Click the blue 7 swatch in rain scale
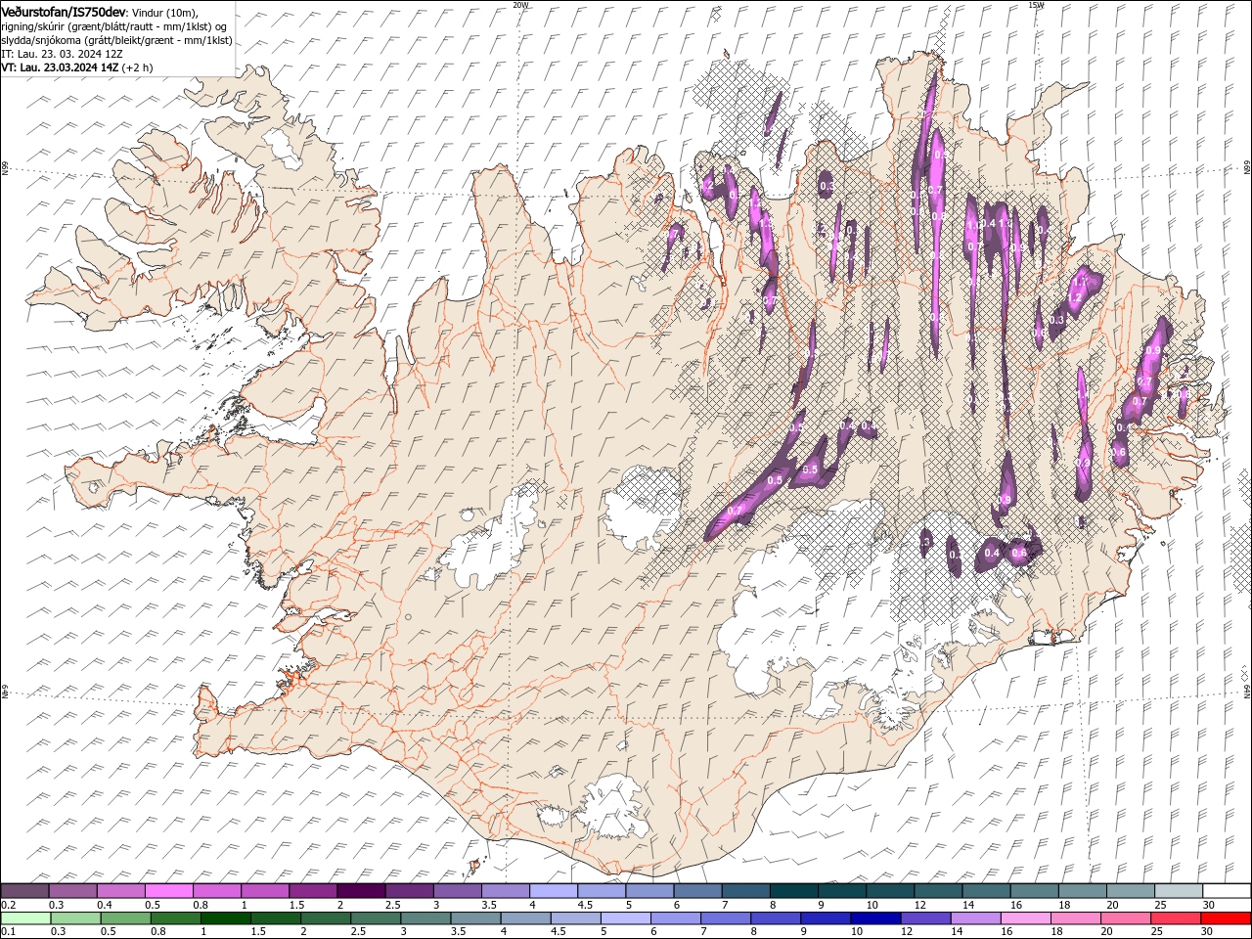The height and width of the screenshot is (939, 1252). [725, 918]
